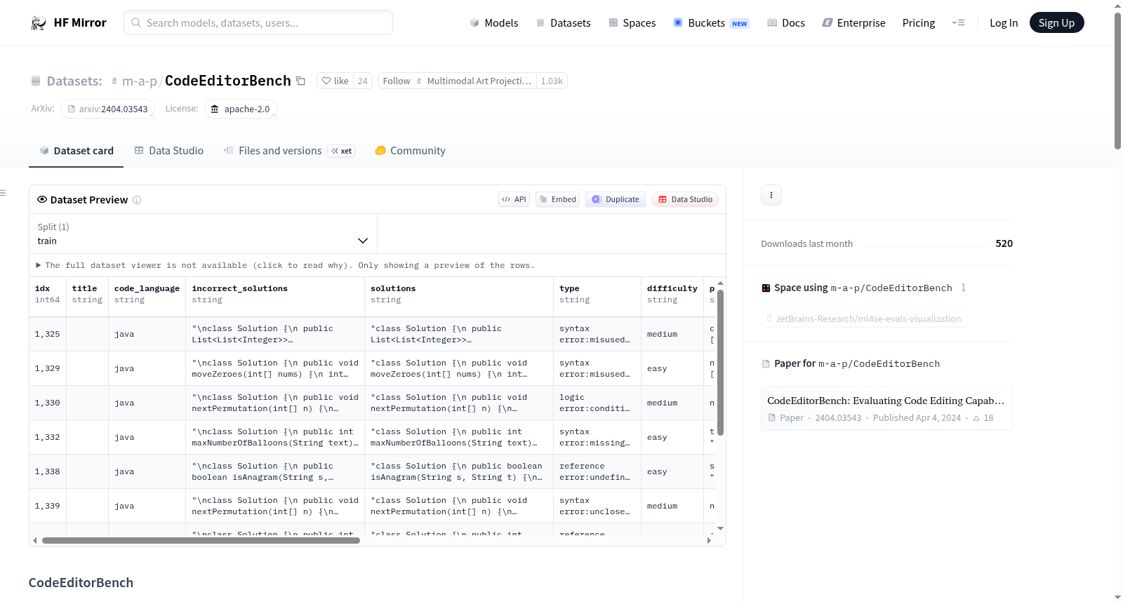Focus the search models, datasets, users field
The width and height of the screenshot is (1123, 604).
[x=258, y=22]
